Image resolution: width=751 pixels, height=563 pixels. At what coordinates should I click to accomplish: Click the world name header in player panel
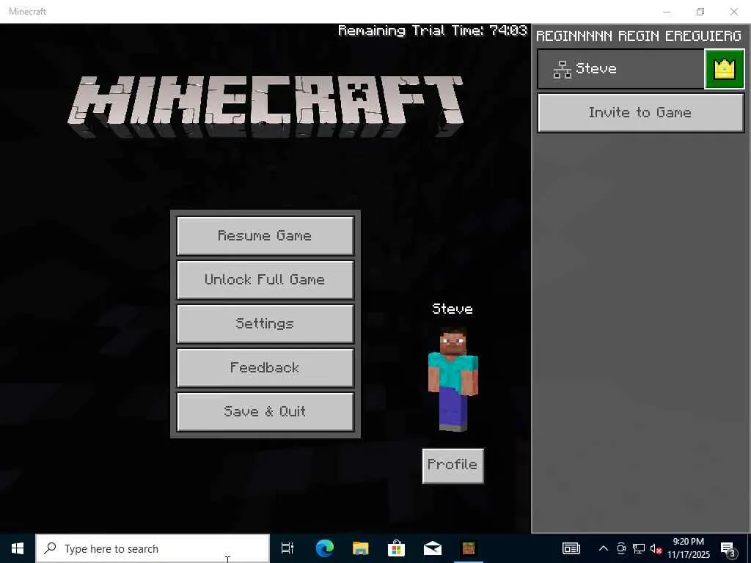[639, 36]
